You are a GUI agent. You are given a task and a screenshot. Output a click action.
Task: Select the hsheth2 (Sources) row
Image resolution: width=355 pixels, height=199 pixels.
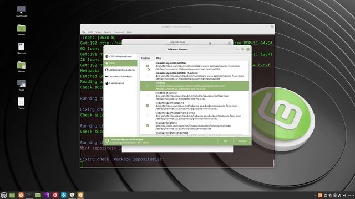pos(194,96)
